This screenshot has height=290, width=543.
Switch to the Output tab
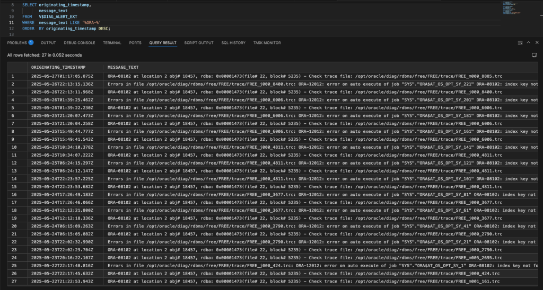point(48,42)
